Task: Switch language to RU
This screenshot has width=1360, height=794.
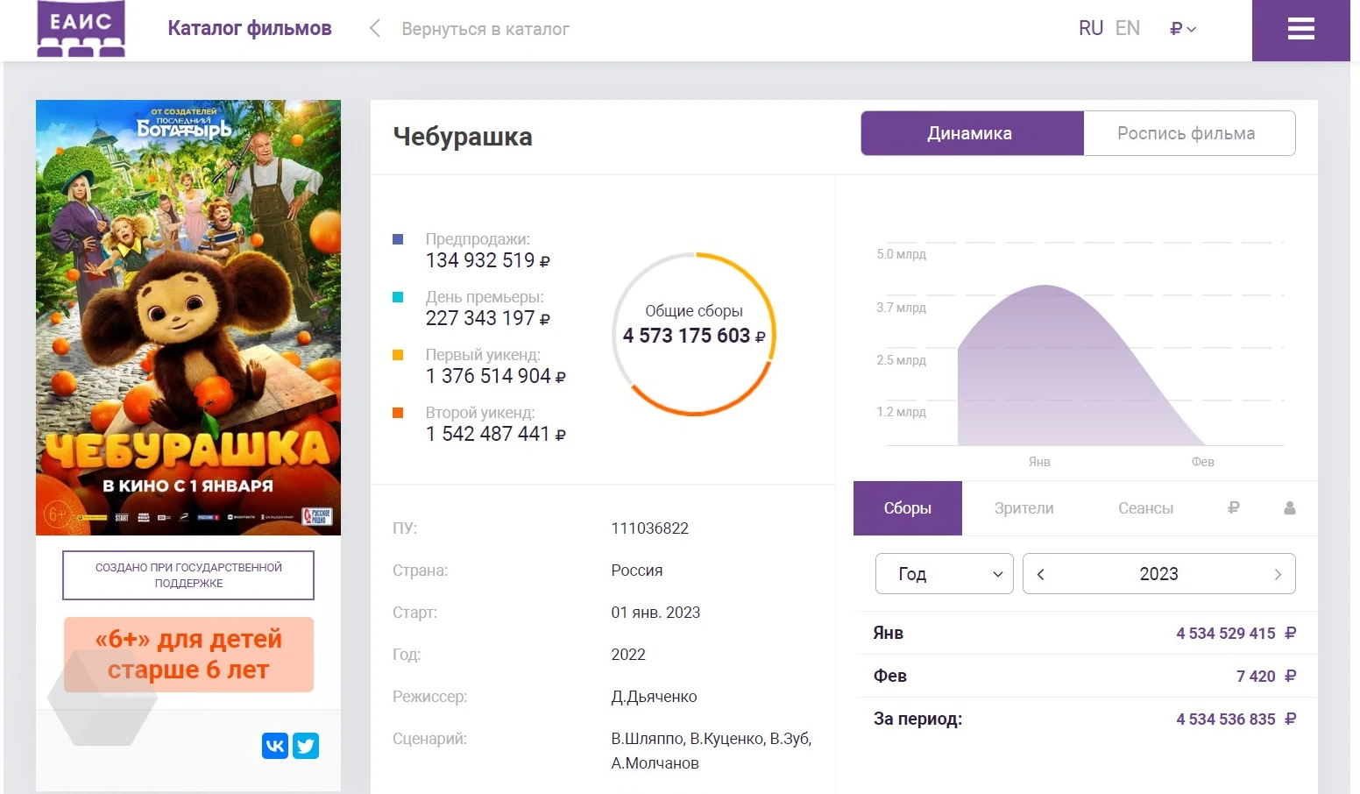Action: [x=1091, y=28]
